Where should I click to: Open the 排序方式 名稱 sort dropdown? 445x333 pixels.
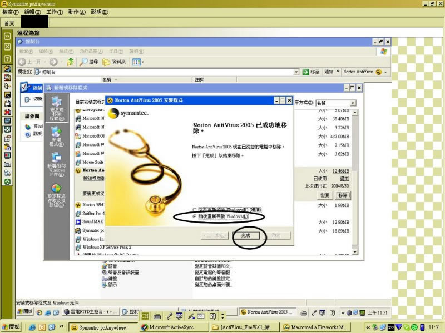click(x=353, y=103)
